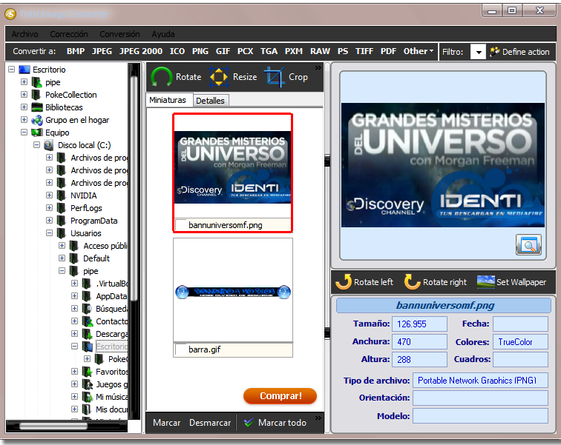Click the Grupo en el hogar icon

coord(37,120)
